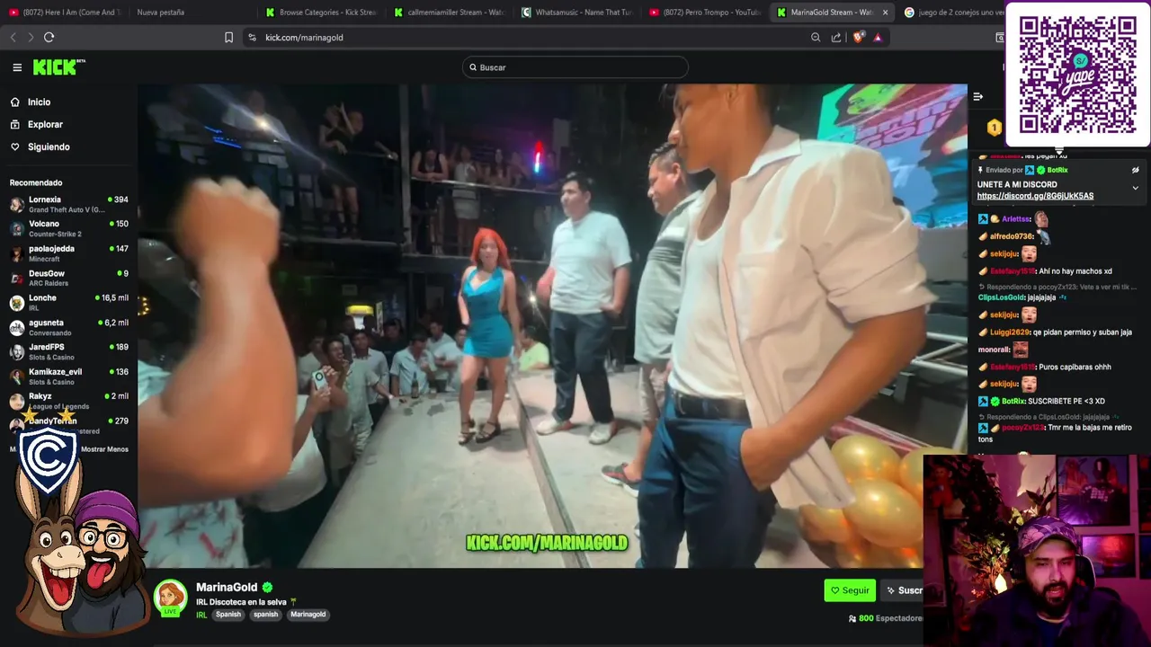Click Mostrar Menos in recommended list
Image resolution: width=1151 pixels, height=647 pixels.
(x=104, y=449)
